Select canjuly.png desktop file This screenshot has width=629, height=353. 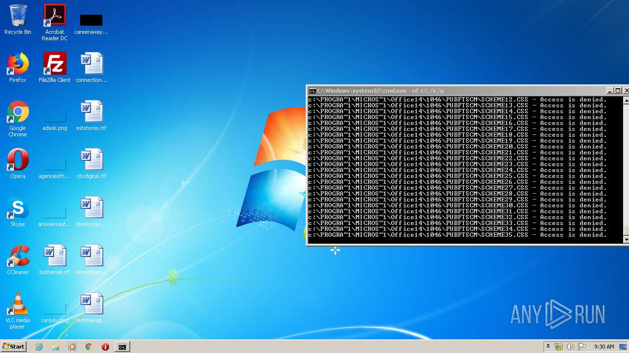(55, 313)
